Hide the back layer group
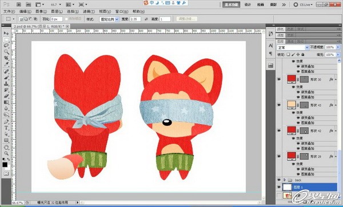 [x=279, y=180]
